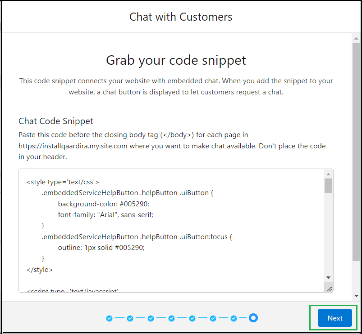Select the third step checkmark indicator

pos(151,318)
